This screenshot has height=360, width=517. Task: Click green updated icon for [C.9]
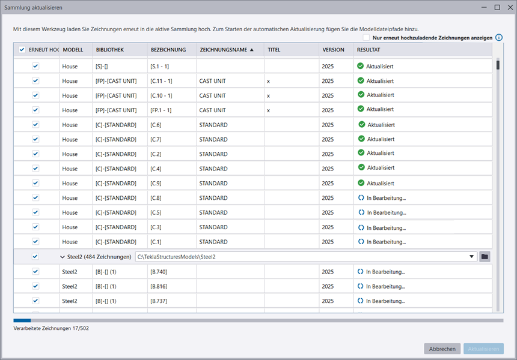point(361,183)
